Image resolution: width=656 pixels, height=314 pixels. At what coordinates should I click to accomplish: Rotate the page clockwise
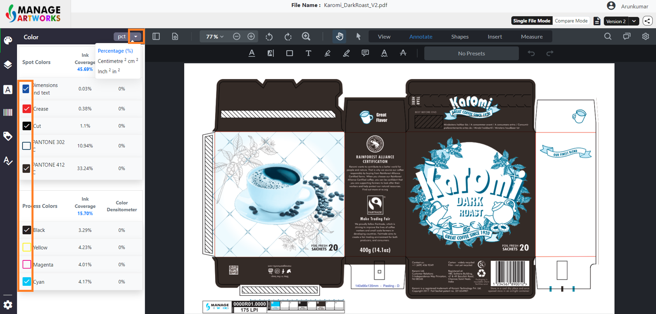pos(288,37)
